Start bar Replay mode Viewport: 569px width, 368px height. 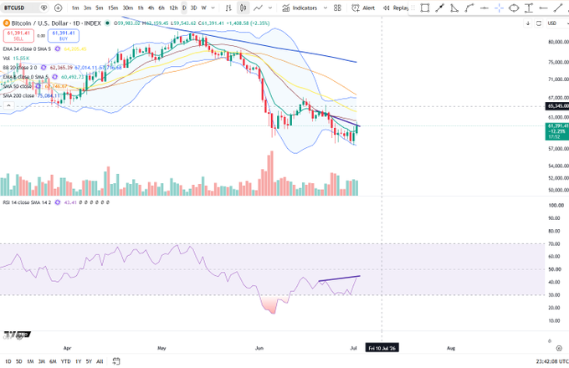396,8
